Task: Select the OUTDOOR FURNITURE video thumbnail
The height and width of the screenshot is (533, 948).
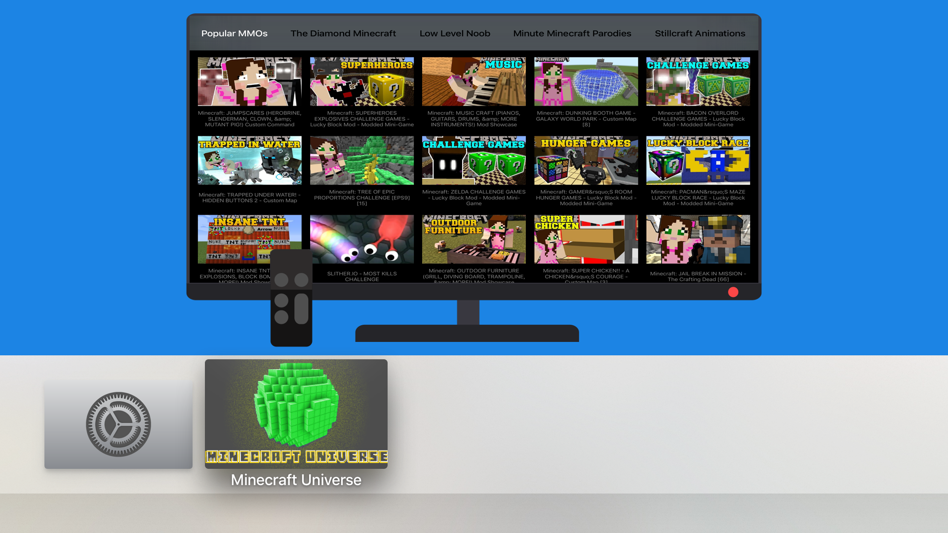Action: 474,239
